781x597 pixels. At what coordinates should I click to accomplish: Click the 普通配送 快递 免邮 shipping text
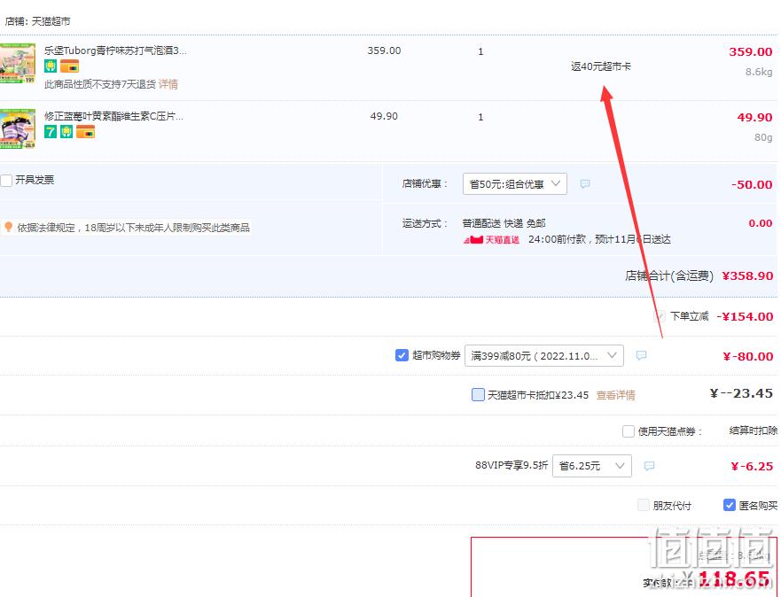click(x=504, y=223)
